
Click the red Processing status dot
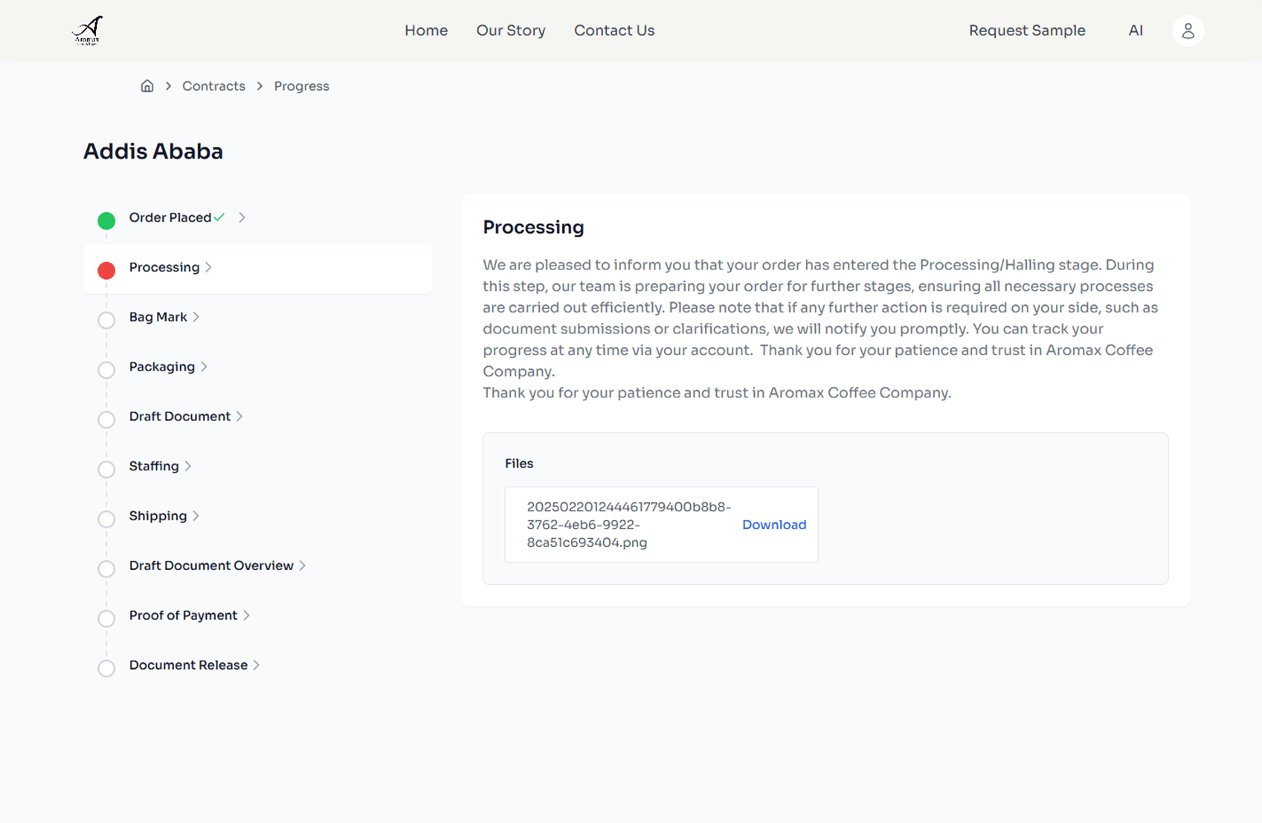106,270
